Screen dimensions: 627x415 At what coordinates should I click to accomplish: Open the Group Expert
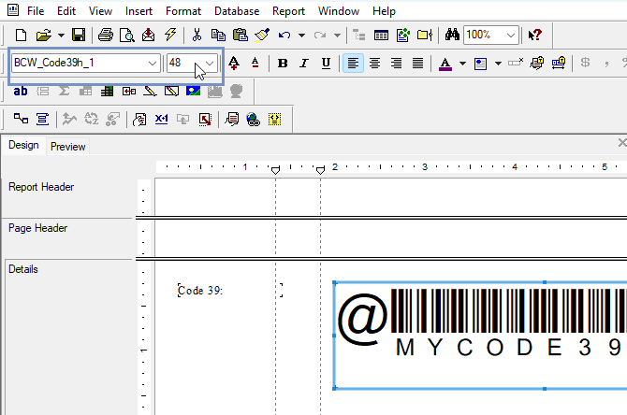click(x=42, y=119)
